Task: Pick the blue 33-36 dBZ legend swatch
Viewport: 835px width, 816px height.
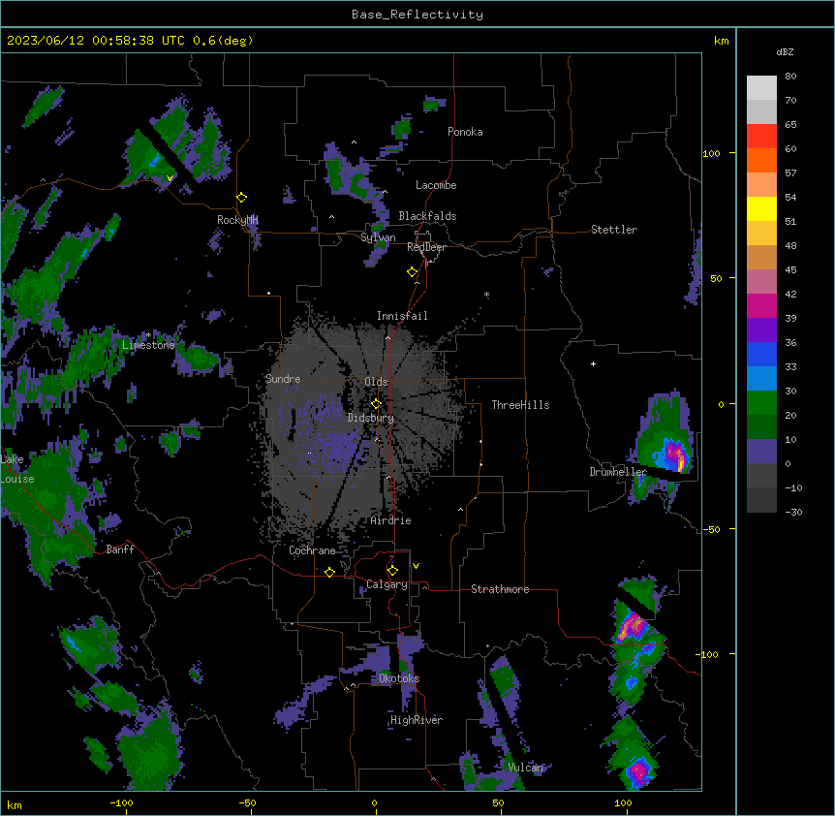Action: (761, 354)
